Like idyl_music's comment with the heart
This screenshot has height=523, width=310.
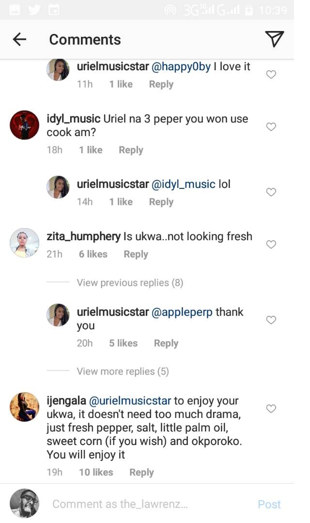271,127
